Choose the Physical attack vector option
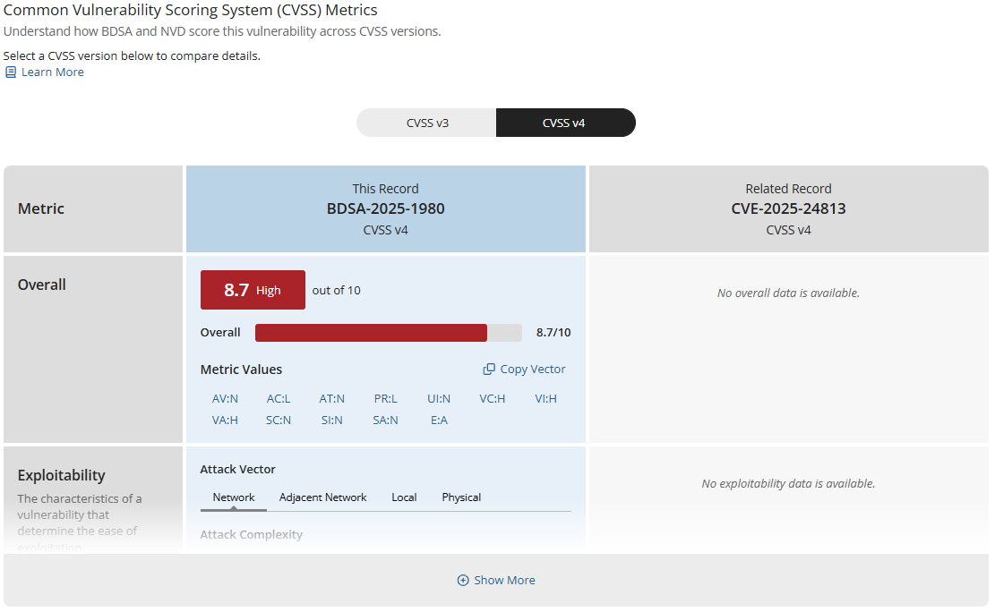Image resolution: width=995 pixels, height=612 pixels. [x=461, y=497]
